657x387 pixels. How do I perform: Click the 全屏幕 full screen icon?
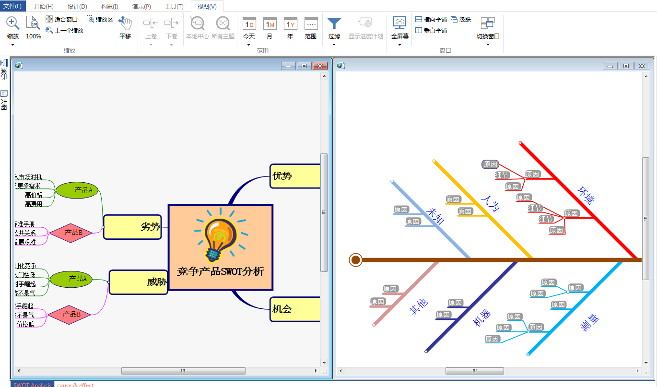point(399,23)
